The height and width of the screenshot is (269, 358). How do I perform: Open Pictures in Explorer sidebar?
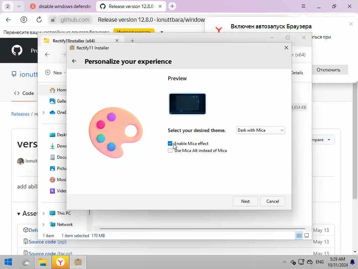pos(58,168)
